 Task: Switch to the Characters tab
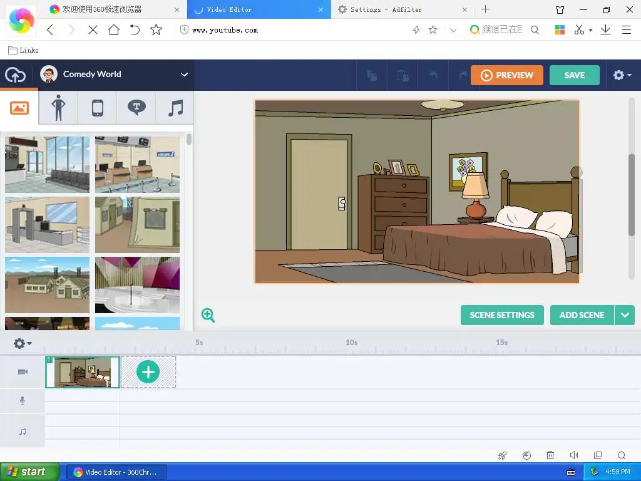pyautogui.click(x=58, y=108)
